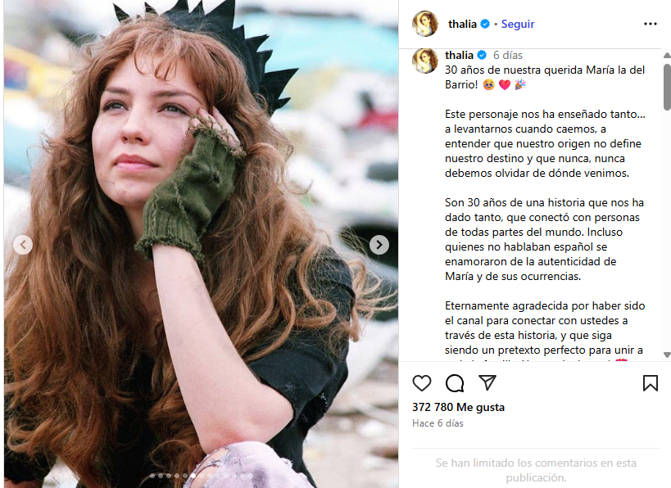
Task: Open thalia avatar beside the caption
Action: 425,61
